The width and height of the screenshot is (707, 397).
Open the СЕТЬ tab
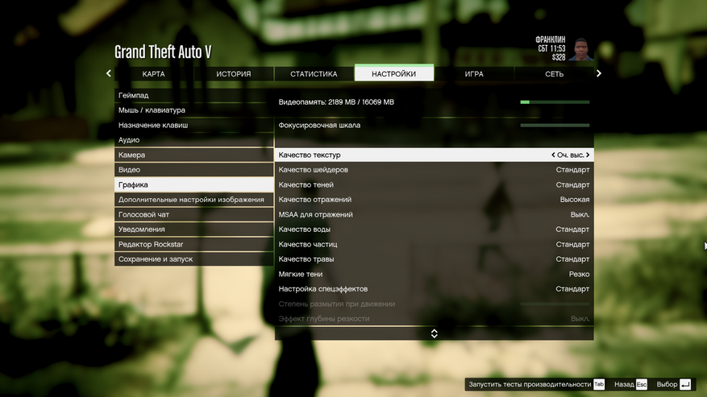(554, 74)
